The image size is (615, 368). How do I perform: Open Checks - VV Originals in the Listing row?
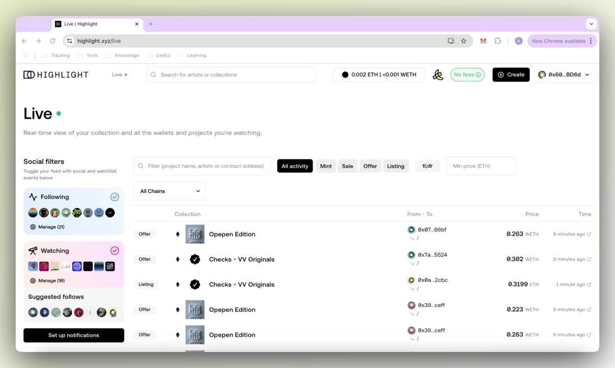tap(241, 284)
